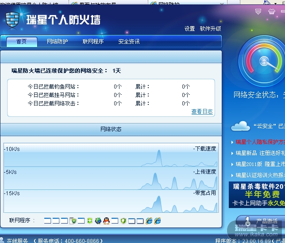
Task: Click the -10K/s download scale label
Action: (12, 149)
